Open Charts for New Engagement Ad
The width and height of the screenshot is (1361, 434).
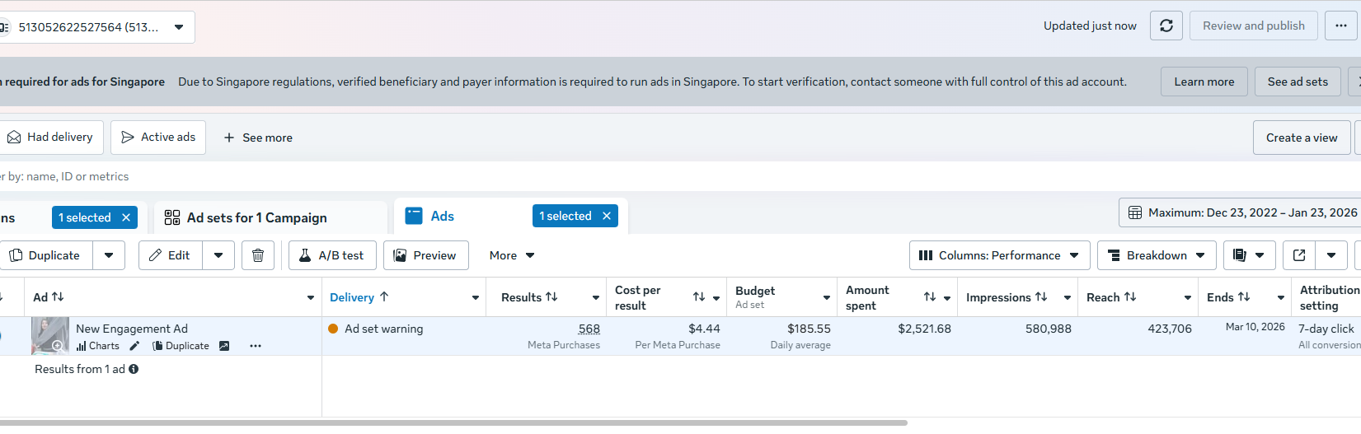click(x=98, y=346)
